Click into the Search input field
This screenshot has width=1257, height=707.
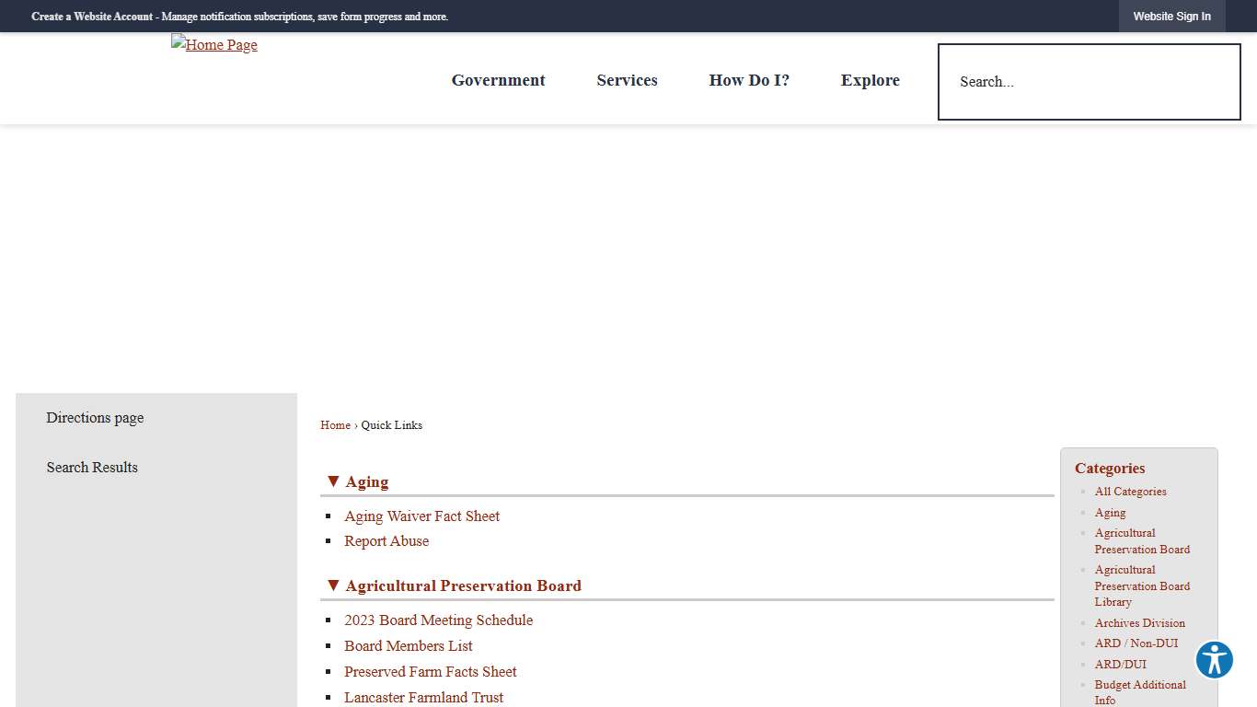1089,82
